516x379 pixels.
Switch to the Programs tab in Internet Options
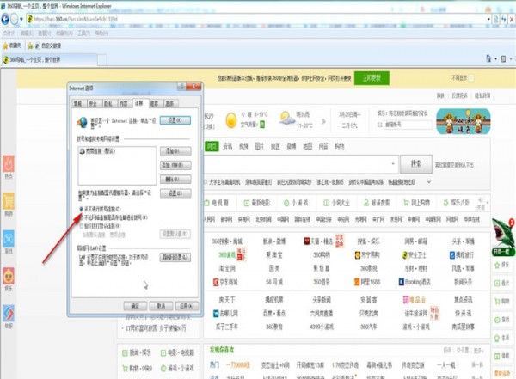point(154,104)
